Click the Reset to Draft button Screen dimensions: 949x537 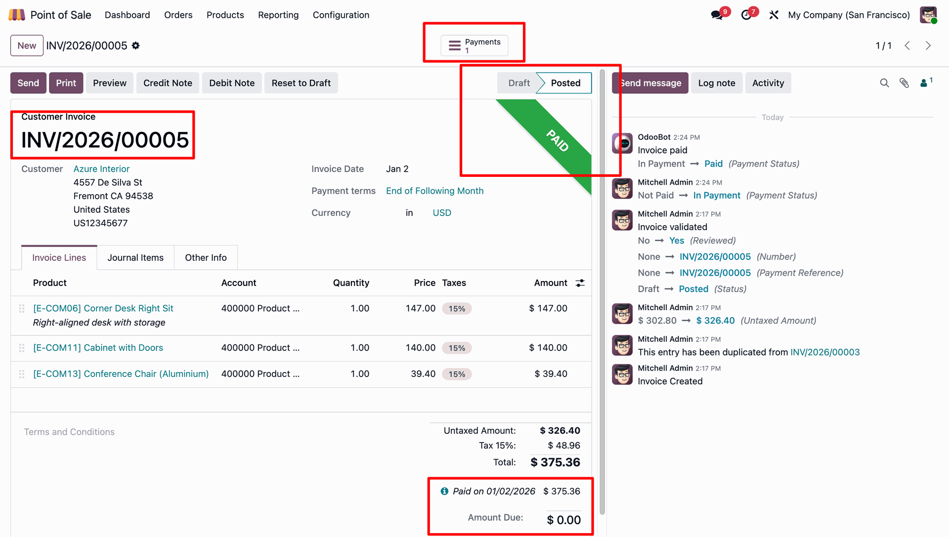pos(301,83)
